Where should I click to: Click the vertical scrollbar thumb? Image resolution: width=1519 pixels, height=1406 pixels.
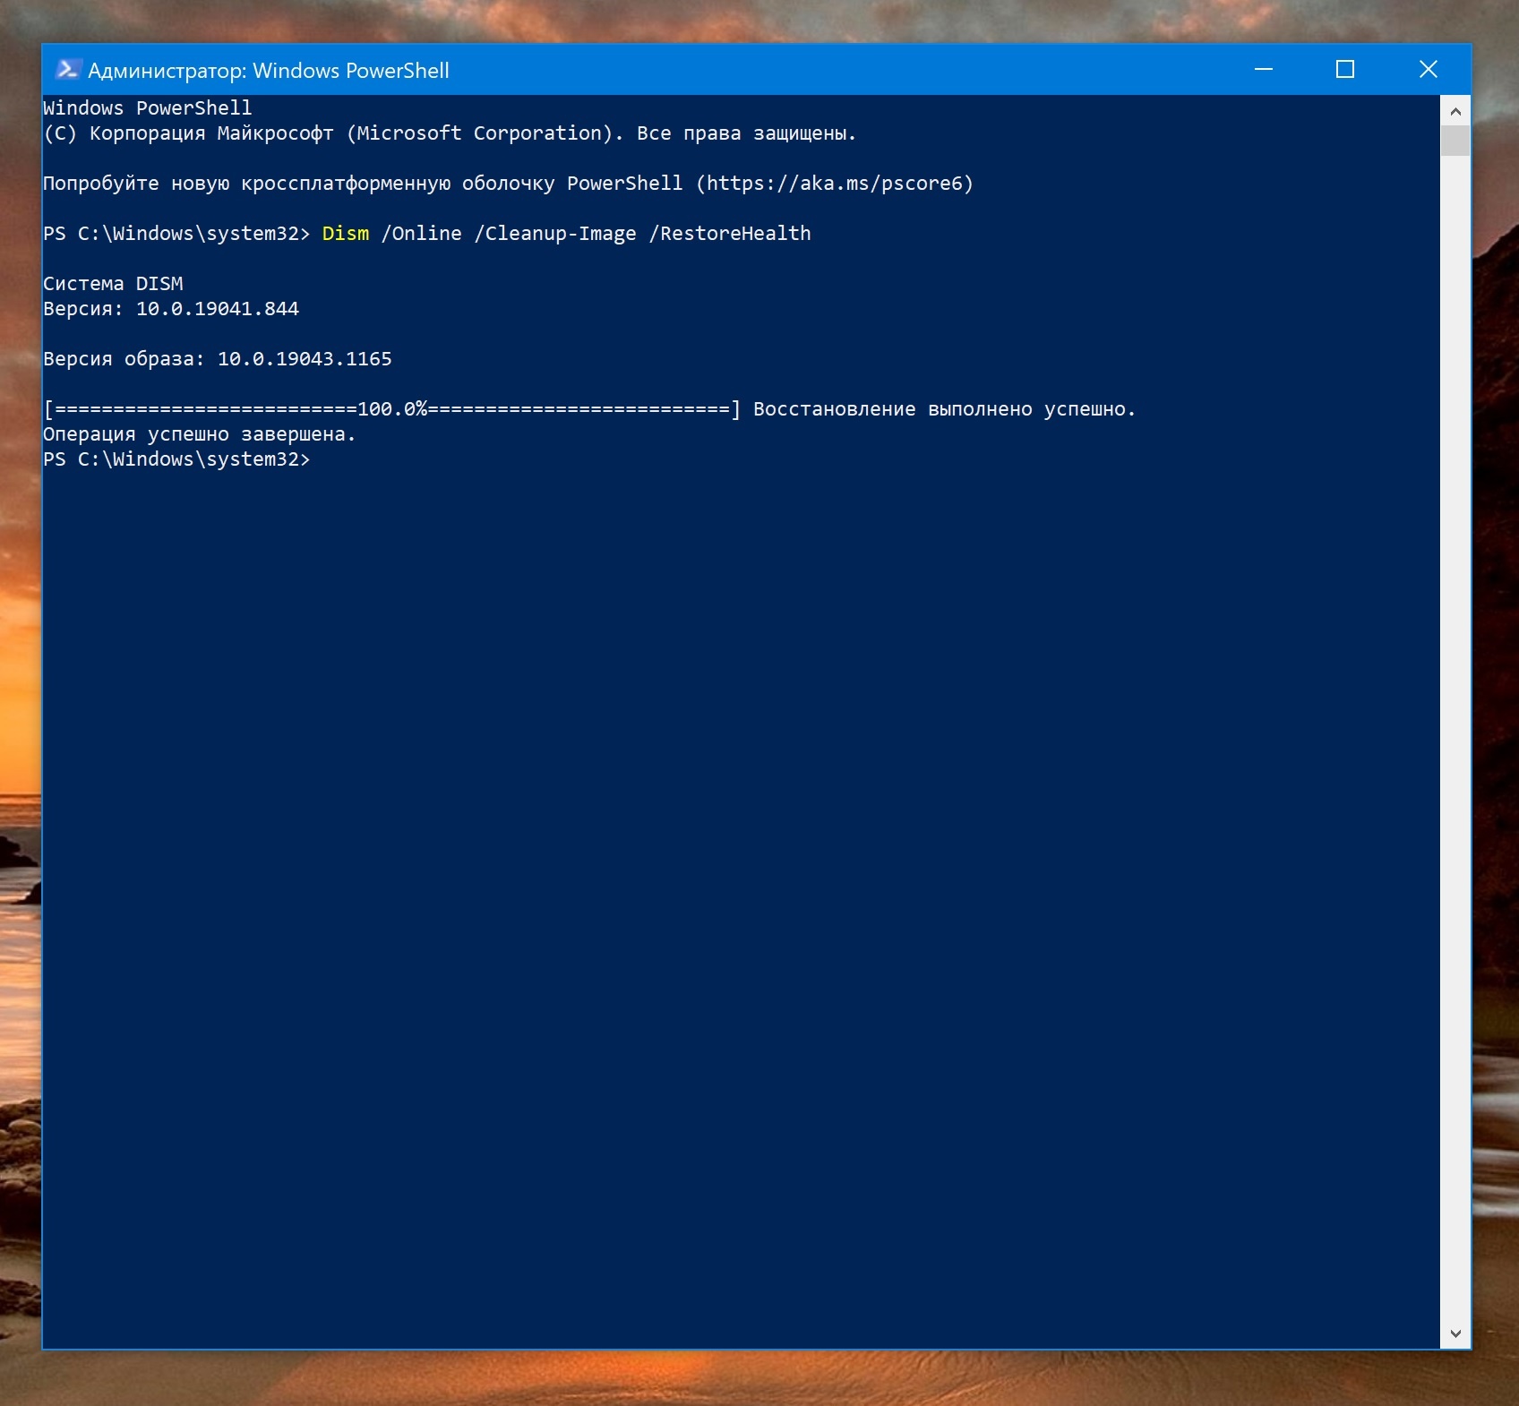coord(1455,141)
